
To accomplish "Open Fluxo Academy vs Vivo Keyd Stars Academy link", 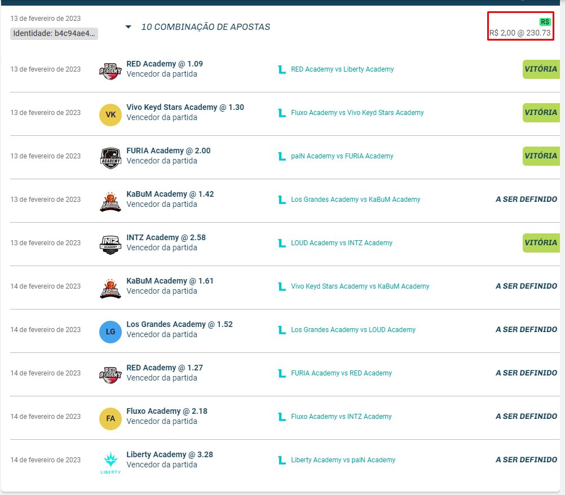I will tap(357, 113).
